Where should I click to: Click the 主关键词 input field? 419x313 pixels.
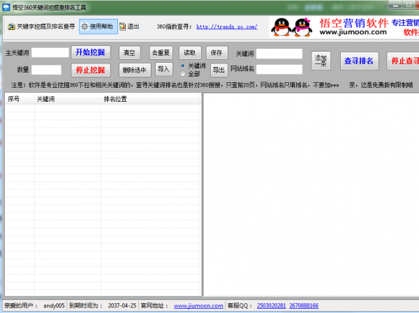pyautogui.click(x=50, y=52)
